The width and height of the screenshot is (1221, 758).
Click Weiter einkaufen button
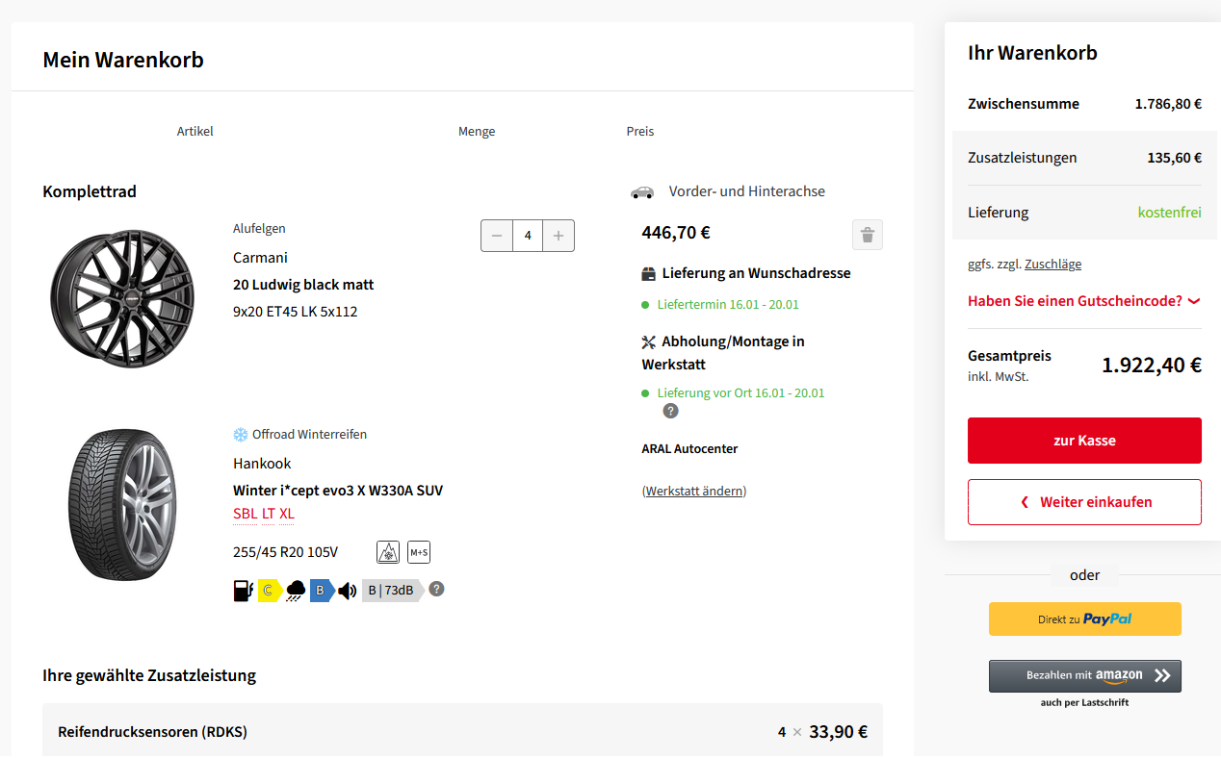pyautogui.click(x=1084, y=502)
